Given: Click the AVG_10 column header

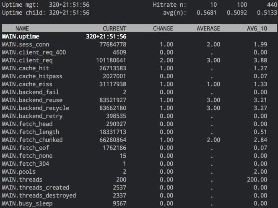Looking at the screenshot, I should [x=257, y=28].
